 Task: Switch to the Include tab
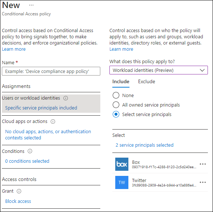[121, 81]
